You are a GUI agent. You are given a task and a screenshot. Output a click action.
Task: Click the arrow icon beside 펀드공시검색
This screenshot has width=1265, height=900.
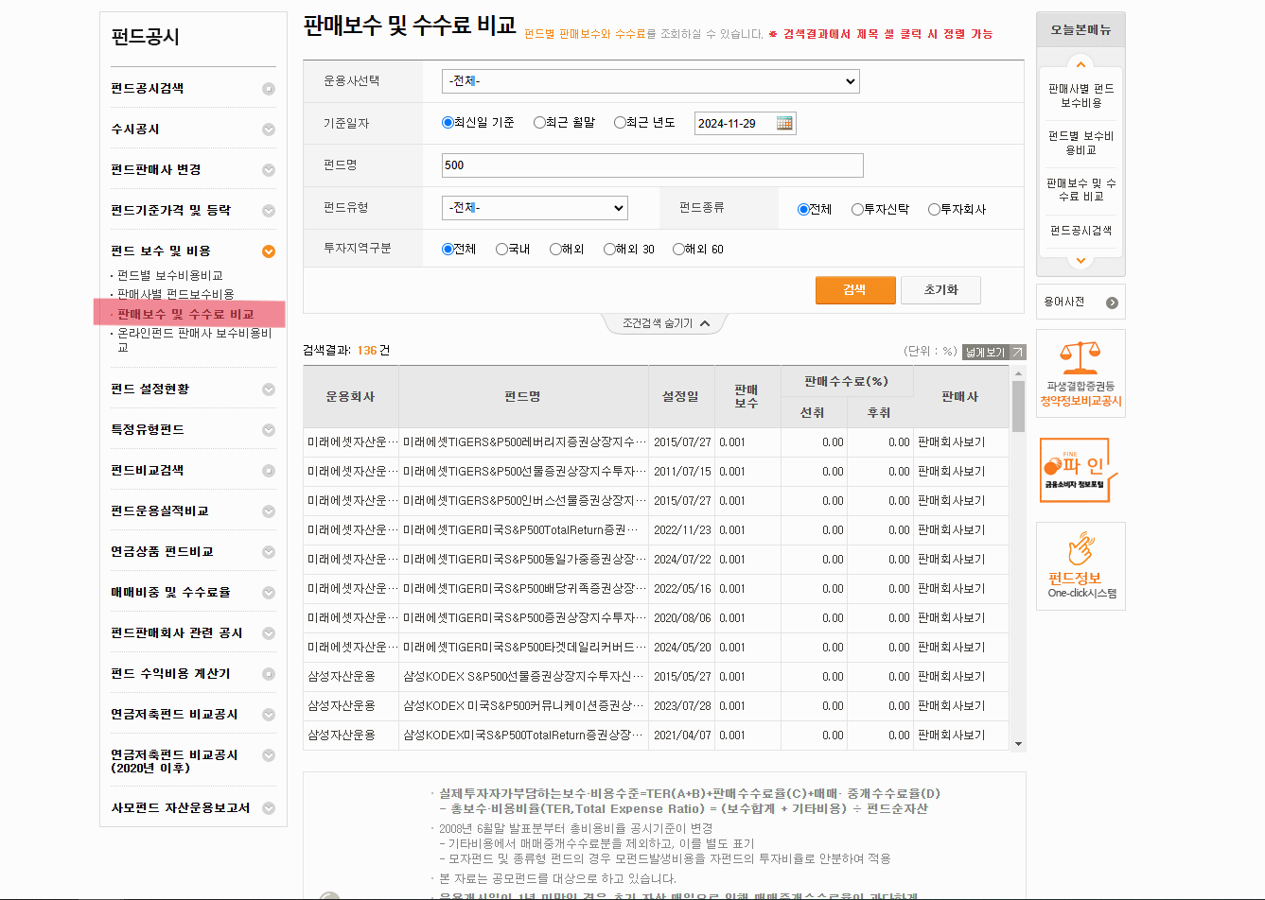269,89
